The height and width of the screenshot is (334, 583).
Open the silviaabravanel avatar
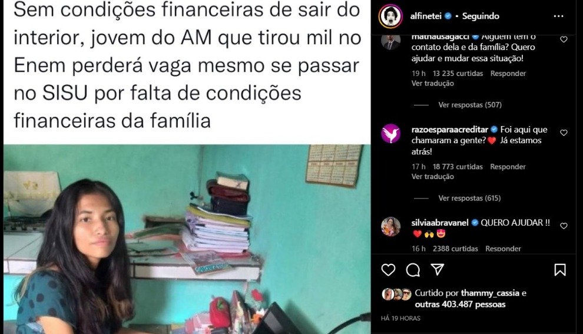(391, 227)
